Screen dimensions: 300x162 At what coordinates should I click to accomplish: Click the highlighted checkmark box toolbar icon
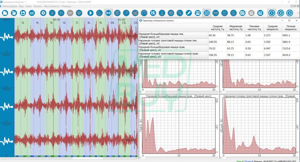pyautogui.click(x=207, y=13)
